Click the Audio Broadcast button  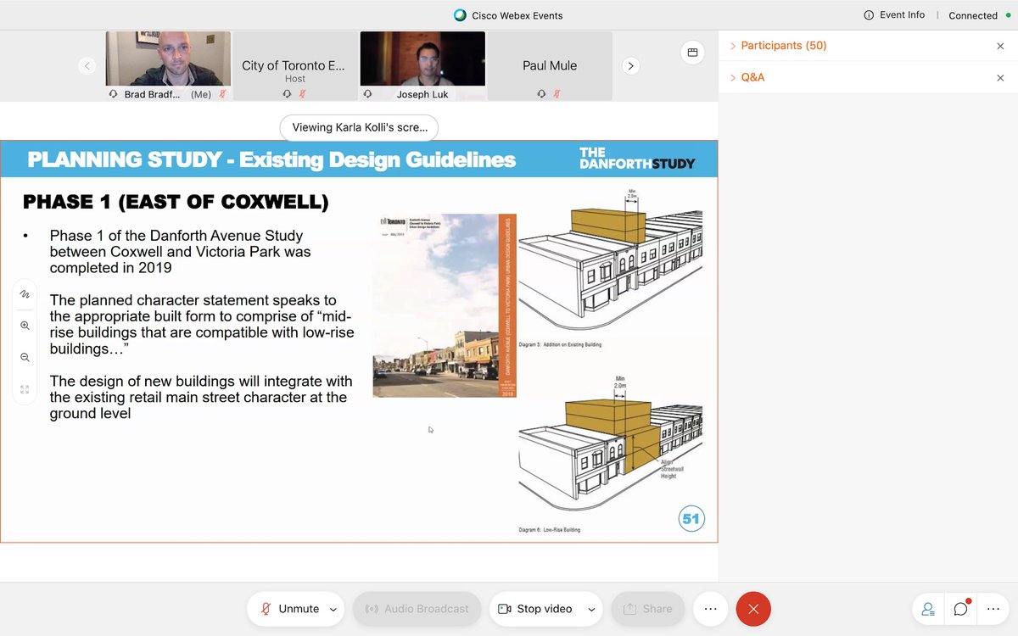417,609
